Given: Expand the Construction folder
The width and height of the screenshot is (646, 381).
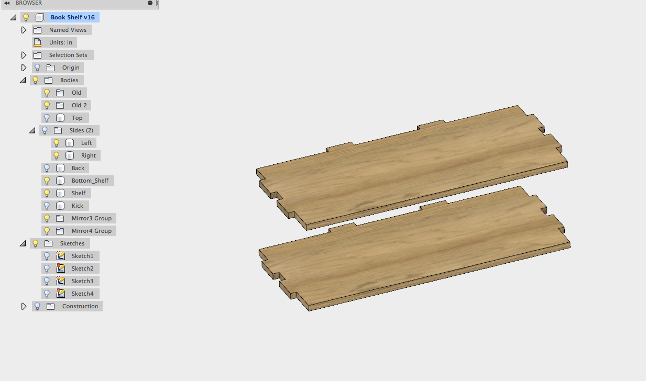Looking at the screenshot, I should coord(24,306).
